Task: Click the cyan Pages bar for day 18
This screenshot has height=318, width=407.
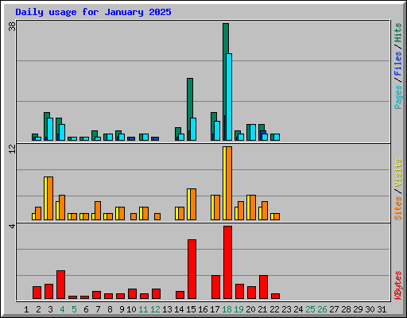Action: coord(229,97)
